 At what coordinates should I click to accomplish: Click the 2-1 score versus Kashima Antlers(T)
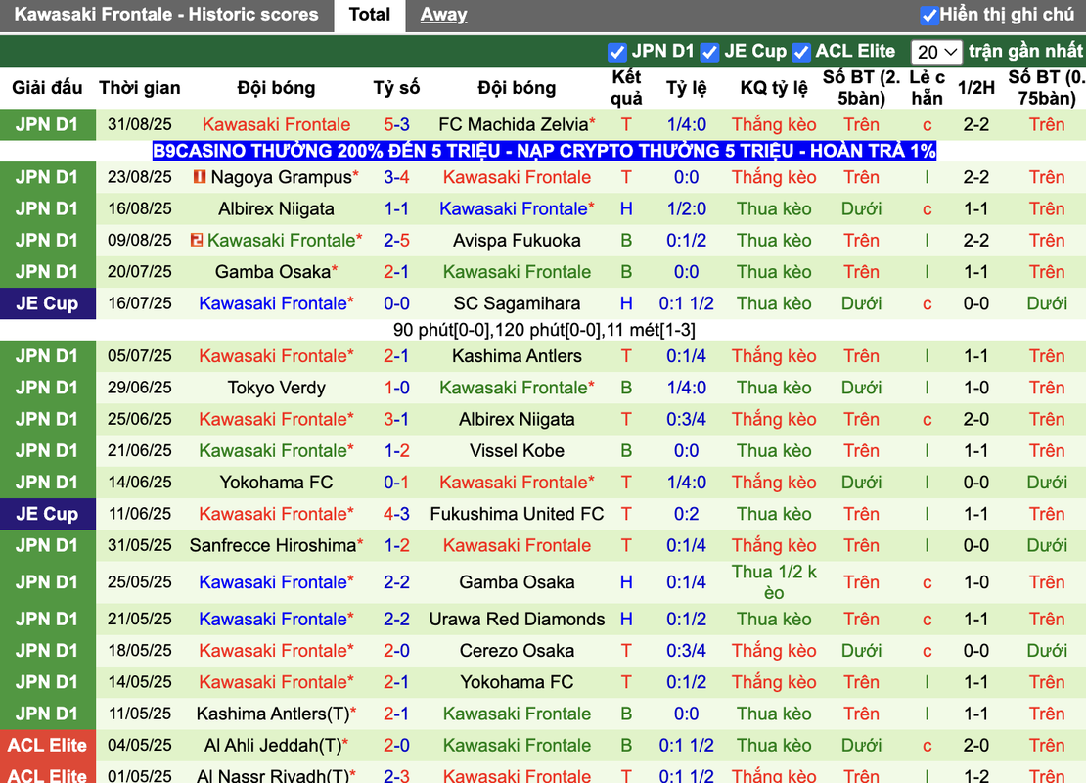[396, 714]
